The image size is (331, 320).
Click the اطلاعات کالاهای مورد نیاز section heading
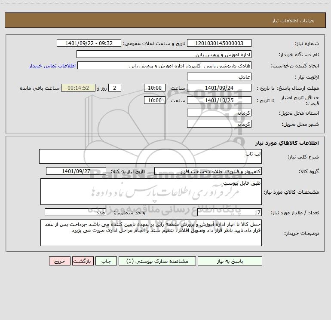(x=287, y=143)
